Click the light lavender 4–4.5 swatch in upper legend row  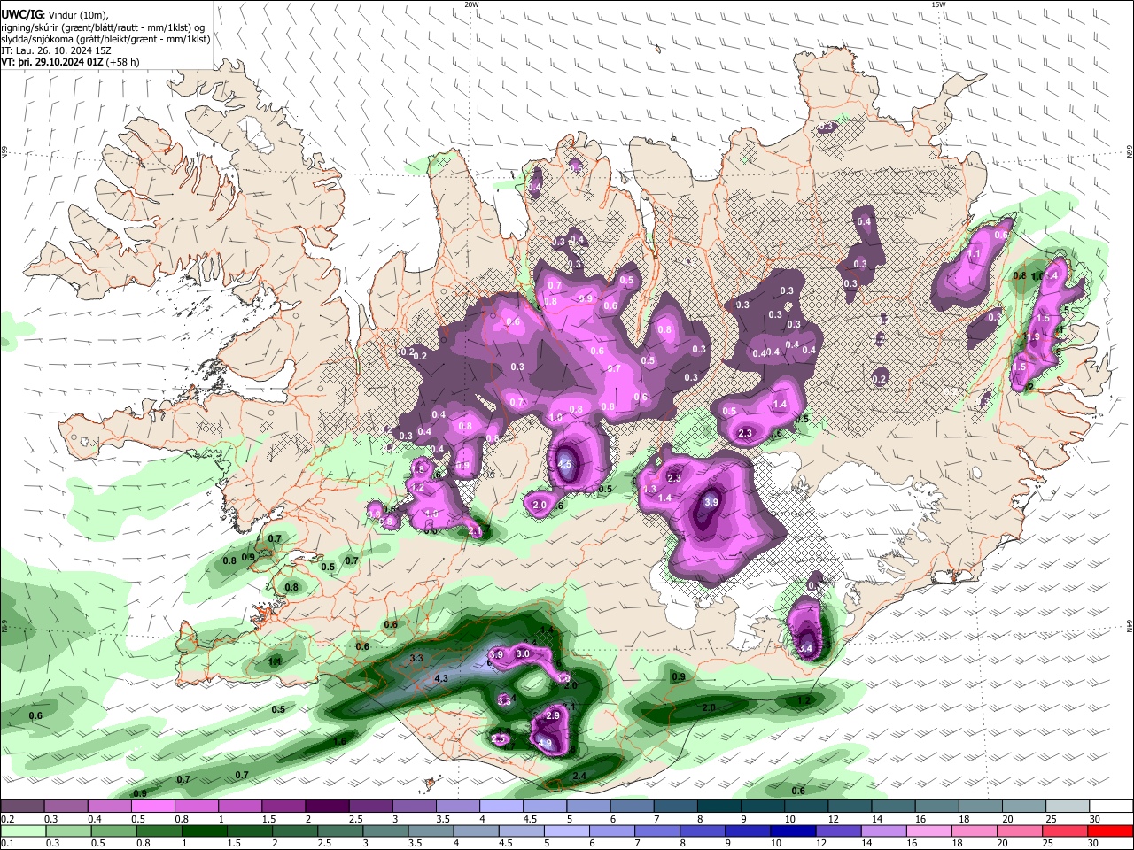(501, 806)
